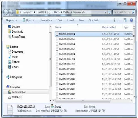This screenshot has width=138, height=118.
Task: Click the change view icon
Action: pyautogui.click(x=115, y=20)
